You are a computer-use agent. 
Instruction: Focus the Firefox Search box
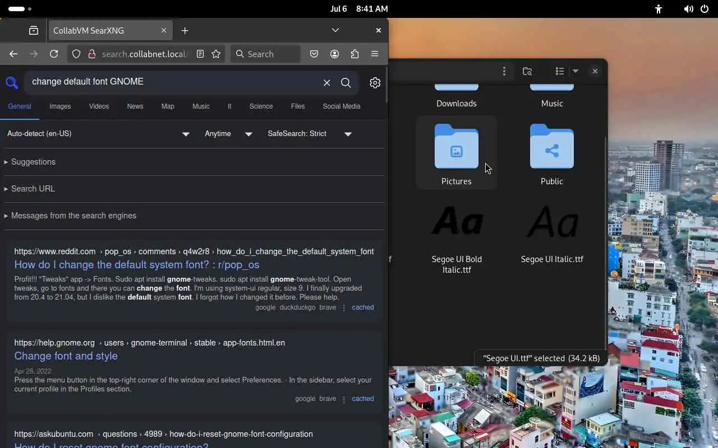point(265,54)
